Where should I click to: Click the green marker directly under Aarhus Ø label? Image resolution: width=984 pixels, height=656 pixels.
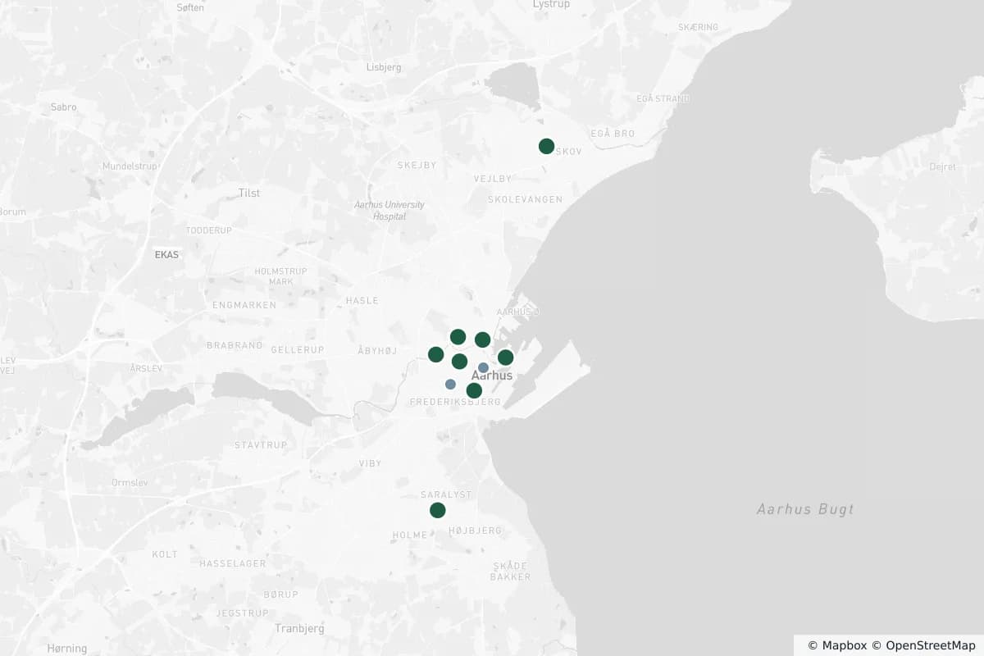(x=482, y=339)
